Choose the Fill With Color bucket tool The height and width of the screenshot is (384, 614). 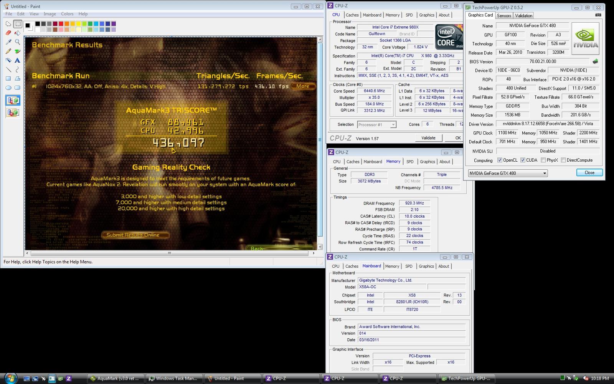click(x=18, y=33)
